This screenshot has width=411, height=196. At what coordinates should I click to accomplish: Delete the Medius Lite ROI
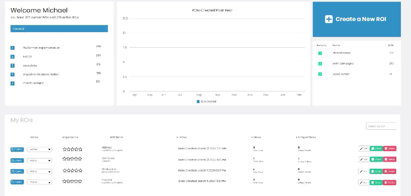pyautogui.click(x=390, y=171)
